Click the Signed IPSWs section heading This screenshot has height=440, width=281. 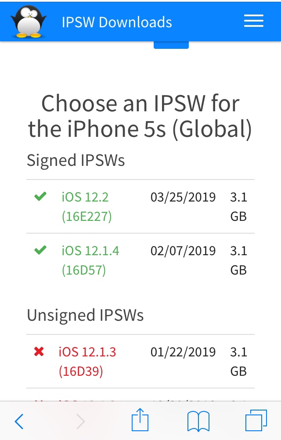coord(76,160)
